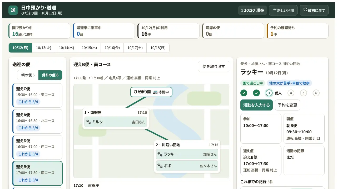Click the 1・南銀座 stop heading on the map
Viewport: 337px width, 189px height.
pyautogui.click(x=93, y=113)
